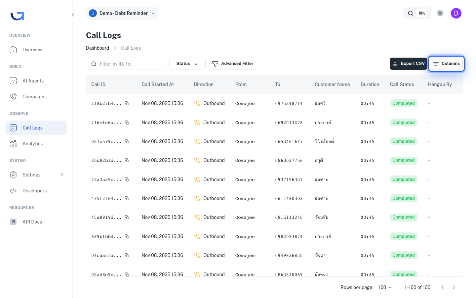Image resolution: width=476 pixels, height=298 pixels.
Task: Open Campaigns section
Action: (36, 97)
